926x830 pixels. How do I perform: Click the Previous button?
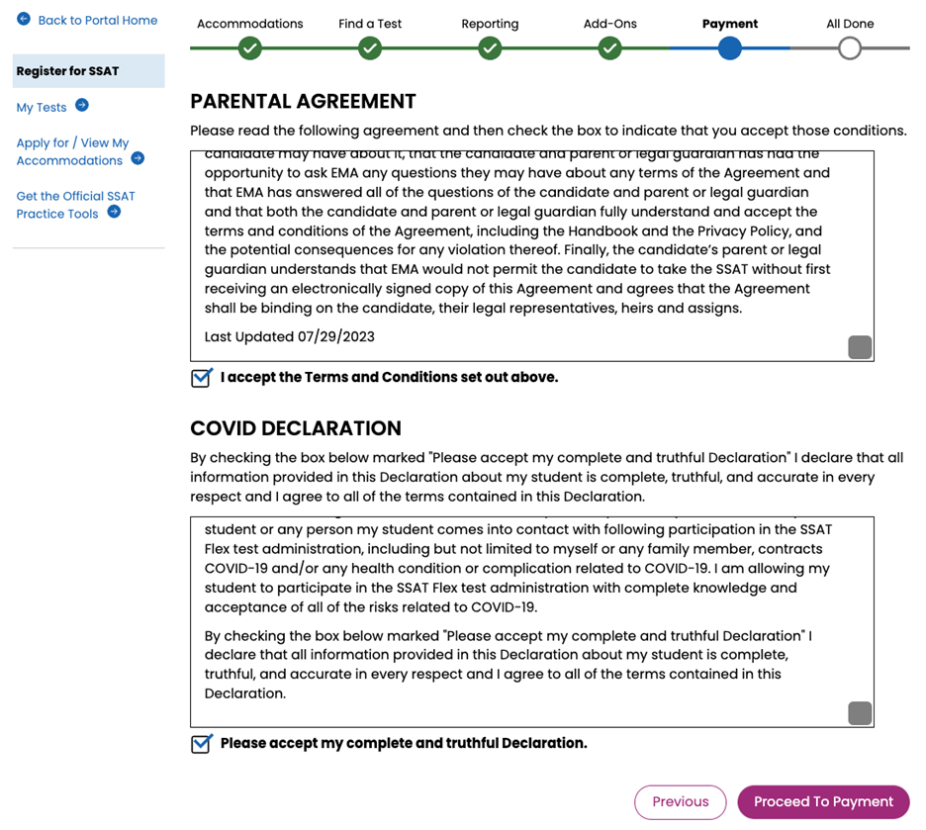tap(681, 801)
